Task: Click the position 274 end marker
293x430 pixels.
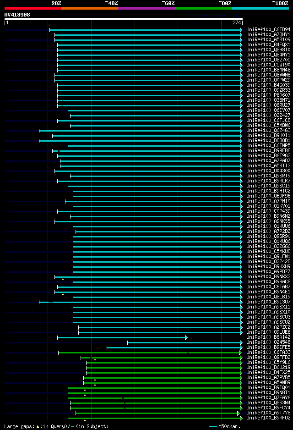Action: [x=237, y=23]
